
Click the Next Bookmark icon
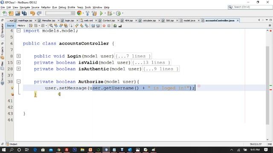point(81,25)
